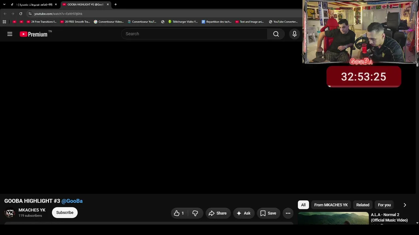Subscribe to the MKACHE5 YK channel
The image size is (419, 235).
pos(65,212)
